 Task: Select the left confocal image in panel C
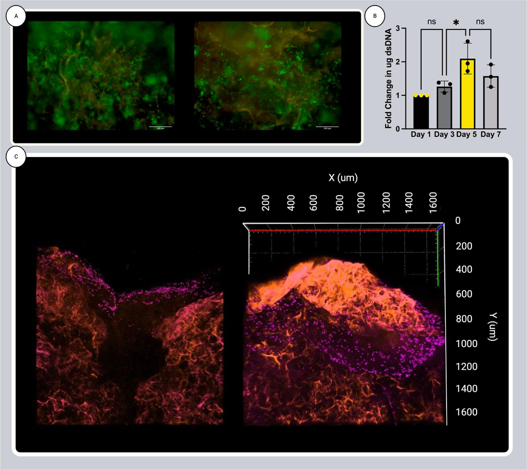130,336
